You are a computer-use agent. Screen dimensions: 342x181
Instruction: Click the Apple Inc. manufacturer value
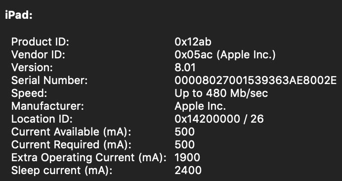(200, 106)
